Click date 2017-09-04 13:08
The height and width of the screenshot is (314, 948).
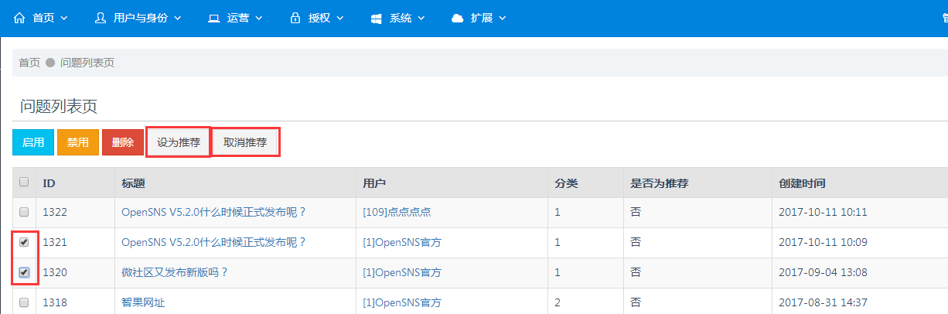click(x=823, y=272)
